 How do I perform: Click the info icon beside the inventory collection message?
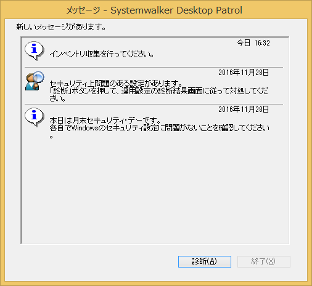pyautogui.click(x=35, y=50)
